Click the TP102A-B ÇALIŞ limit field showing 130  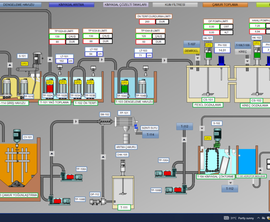[57, 36]
